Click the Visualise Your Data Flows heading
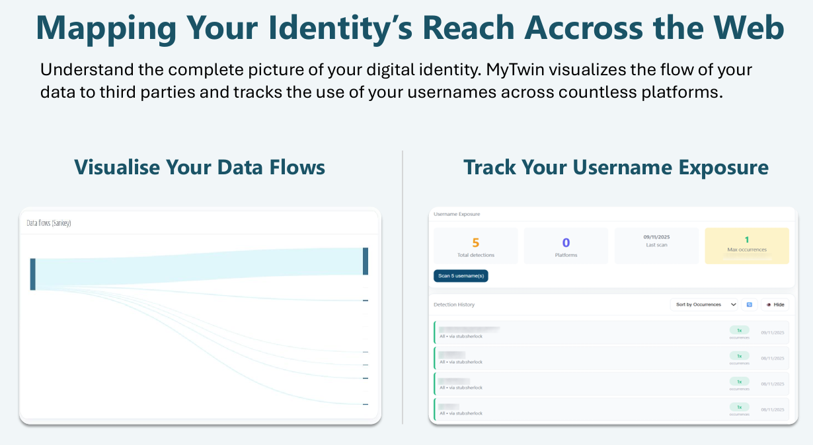Screen dimensions: 813x445 [x=200, y=167]
